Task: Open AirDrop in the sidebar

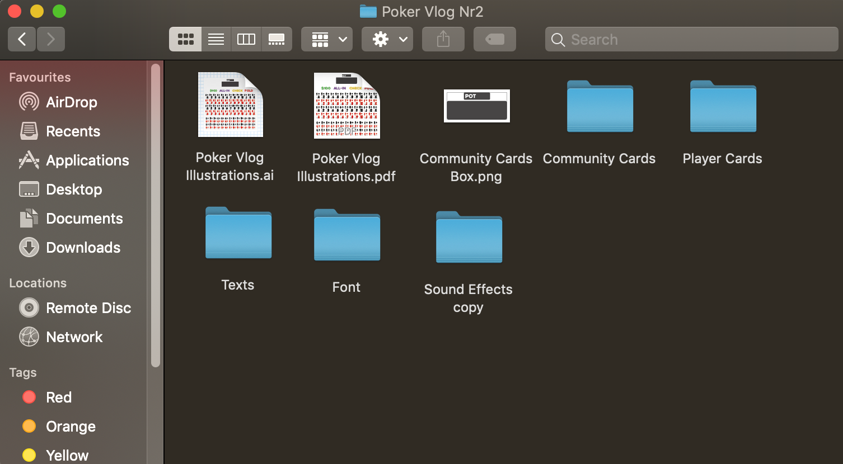Action: (x=71, y=102)
